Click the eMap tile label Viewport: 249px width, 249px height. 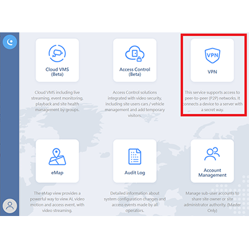pos(57,172)
